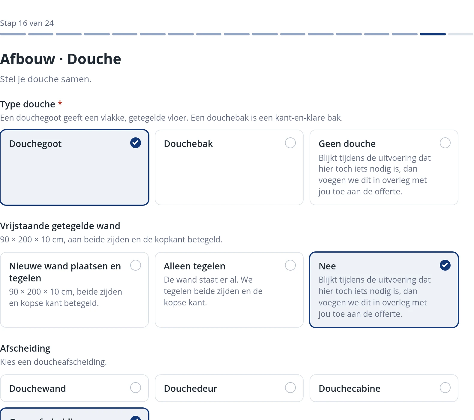The width and height of the screenshot is (474, 420).
Task: Choose the Douchebak shower type
Action: 229,167
